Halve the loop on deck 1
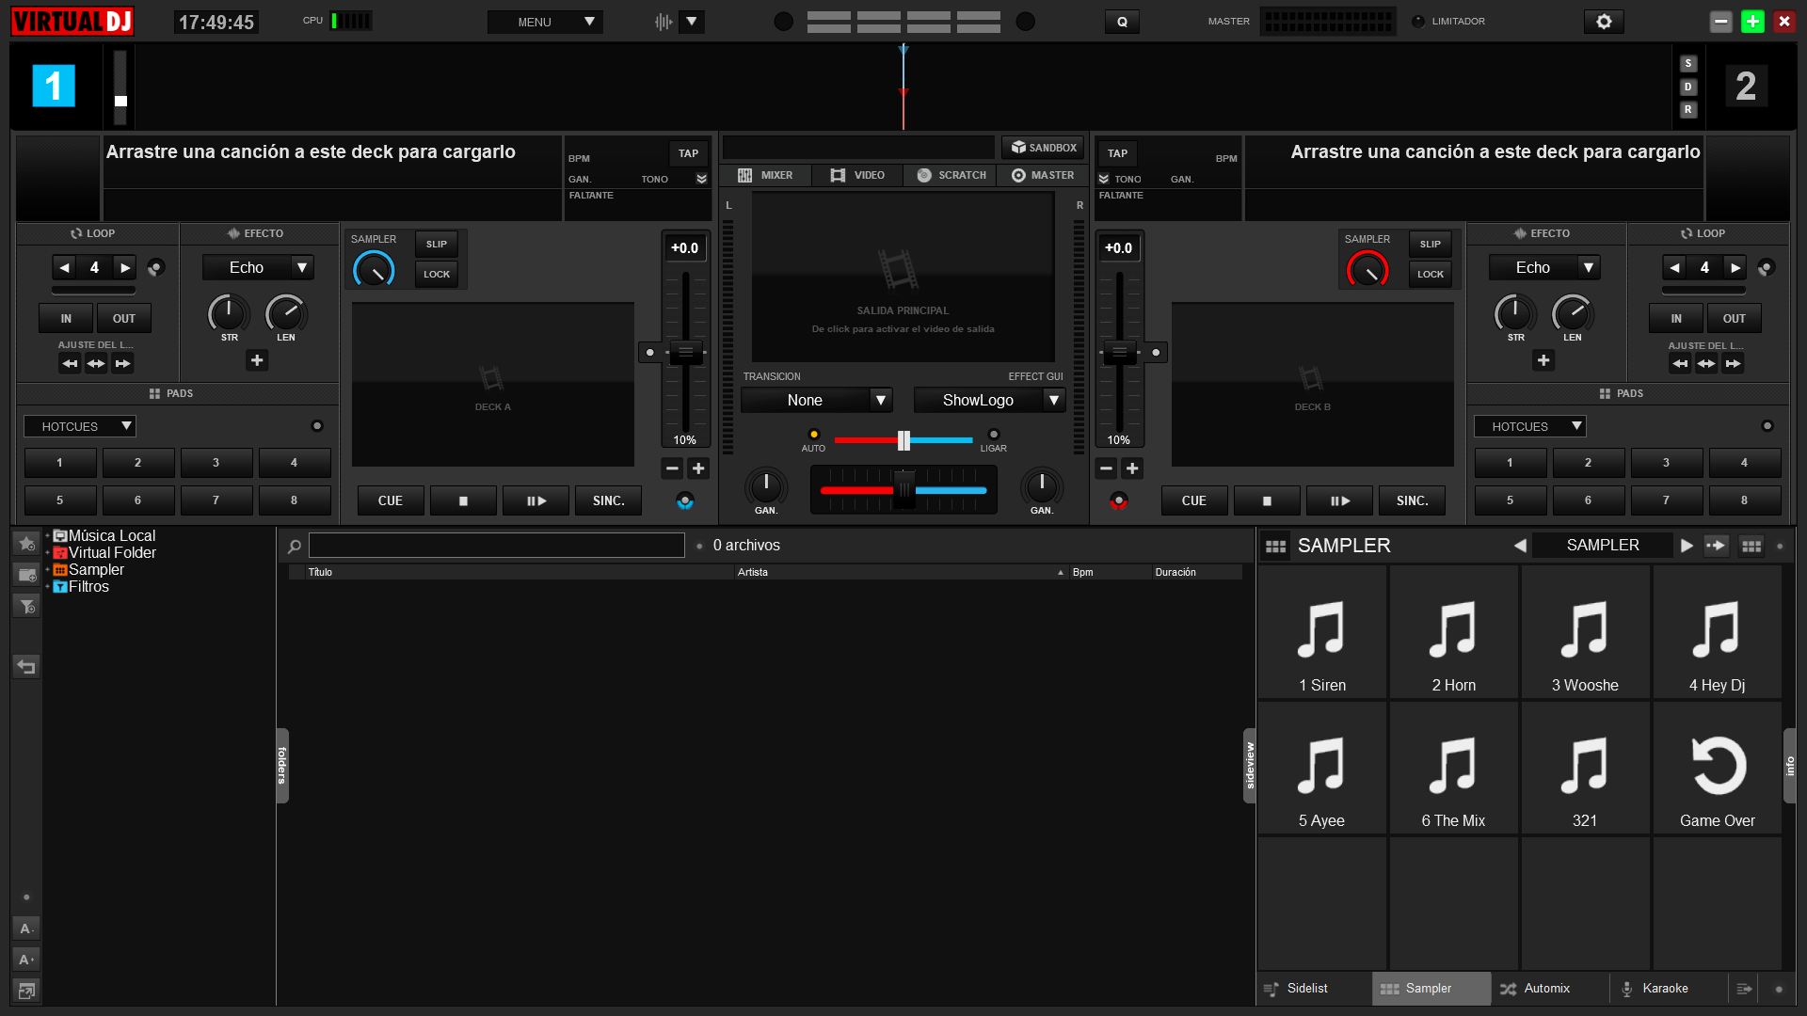 [64, 268]
